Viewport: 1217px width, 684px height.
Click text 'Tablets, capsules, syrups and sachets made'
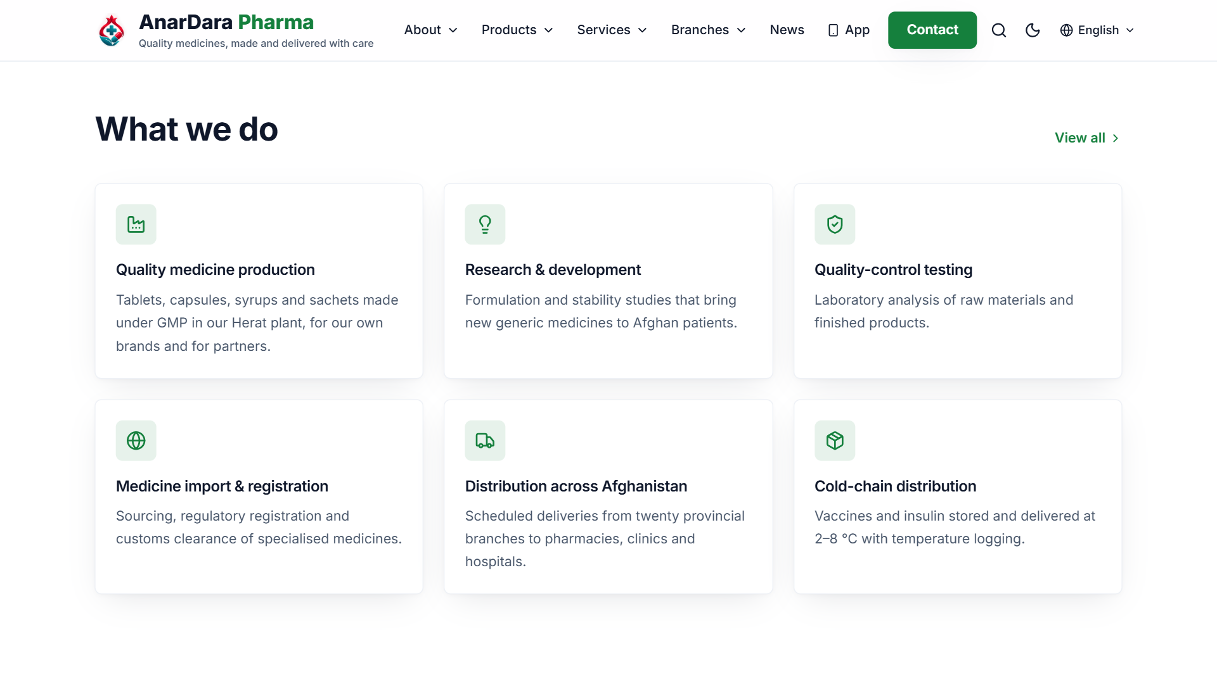(x=257, y=300)
